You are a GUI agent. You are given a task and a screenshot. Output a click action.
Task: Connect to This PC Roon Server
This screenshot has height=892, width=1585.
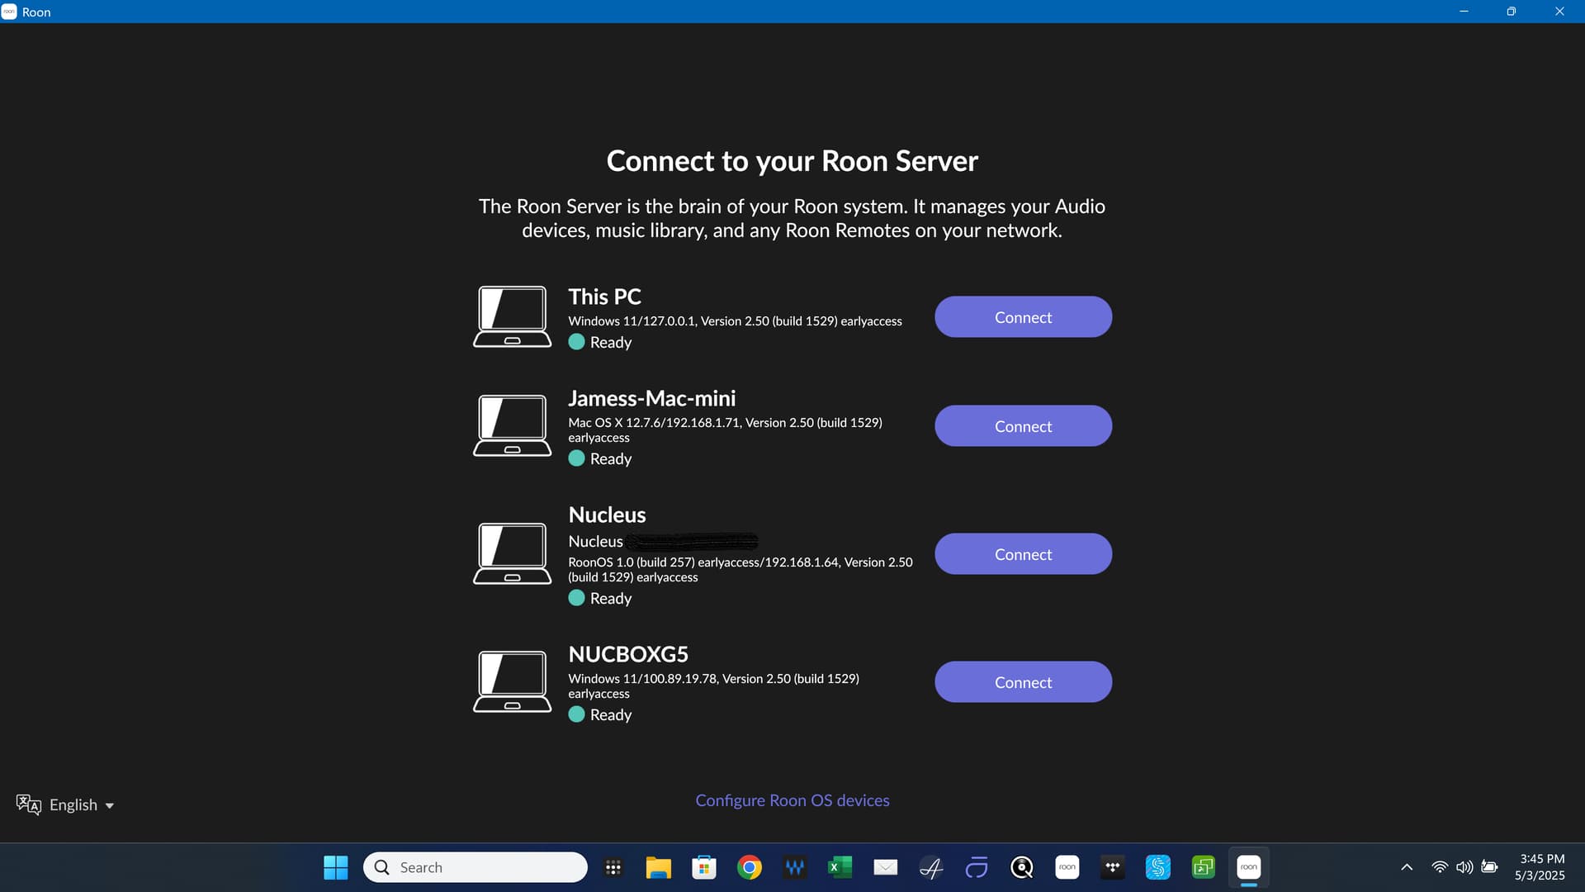(1023, 317)
